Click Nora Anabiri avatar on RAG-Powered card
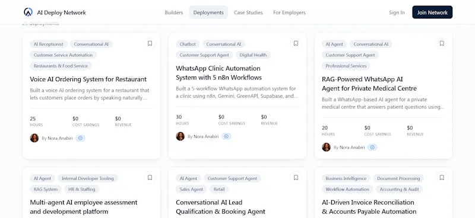The image size is (475, 218). 326,148
